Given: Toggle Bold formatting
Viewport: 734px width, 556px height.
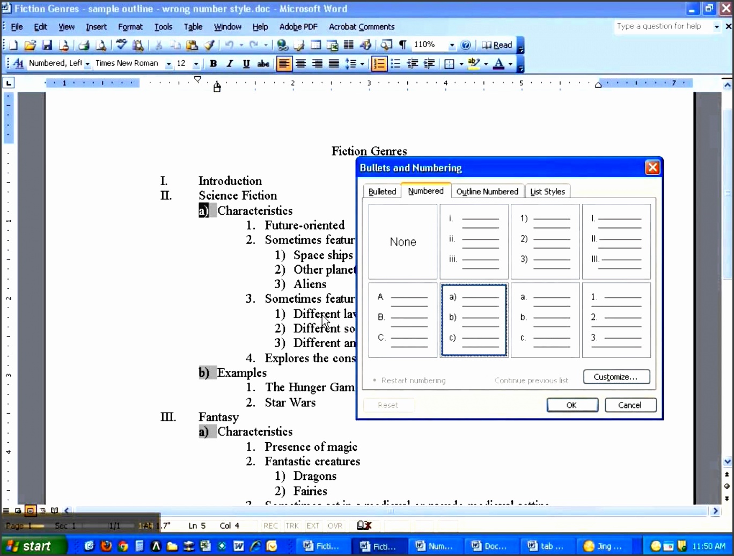Looking at the screenshot, I should pos(213,63).
